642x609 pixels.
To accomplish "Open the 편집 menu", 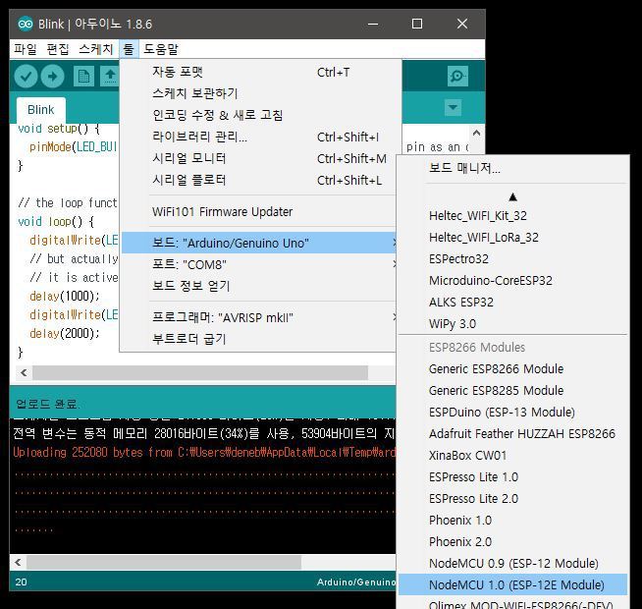I will click(x=58, y=49).
